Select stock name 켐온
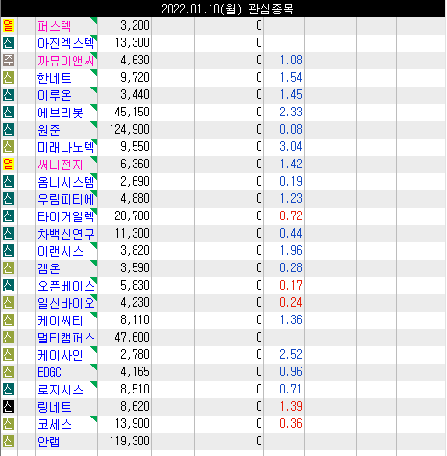 tap(49, 268)
